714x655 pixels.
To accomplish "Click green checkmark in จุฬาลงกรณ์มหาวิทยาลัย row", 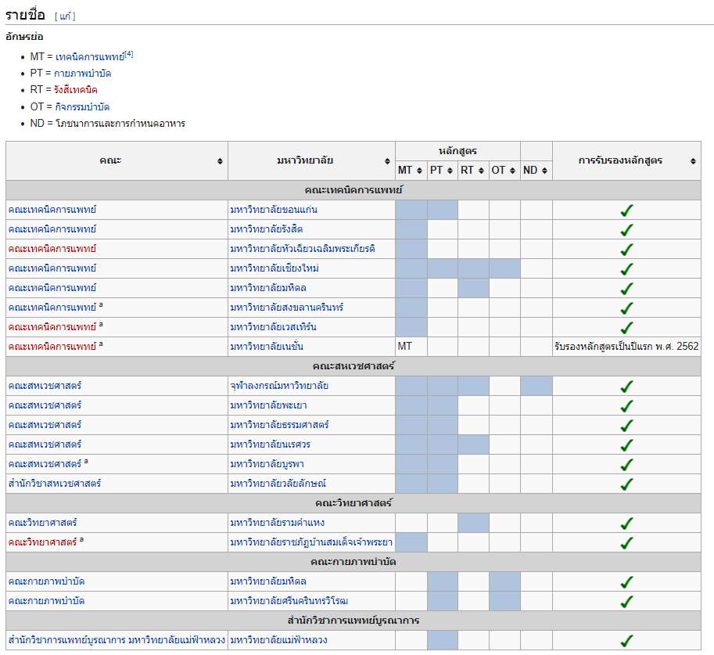I will tap(626, 386).
